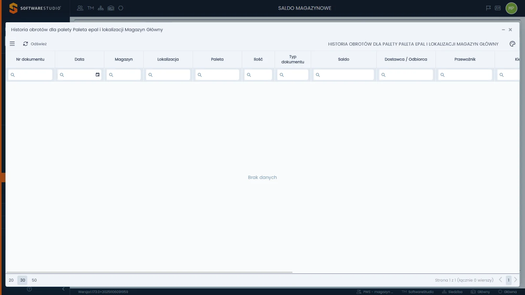The image size is (525, 295).
Task: Open the contact card icon in the top bar
Action: coord(498,8)
